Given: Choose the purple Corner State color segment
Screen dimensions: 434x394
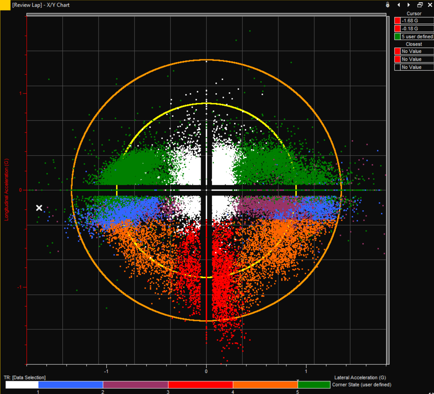Looking at the screenshot, I should click(135, 385).
